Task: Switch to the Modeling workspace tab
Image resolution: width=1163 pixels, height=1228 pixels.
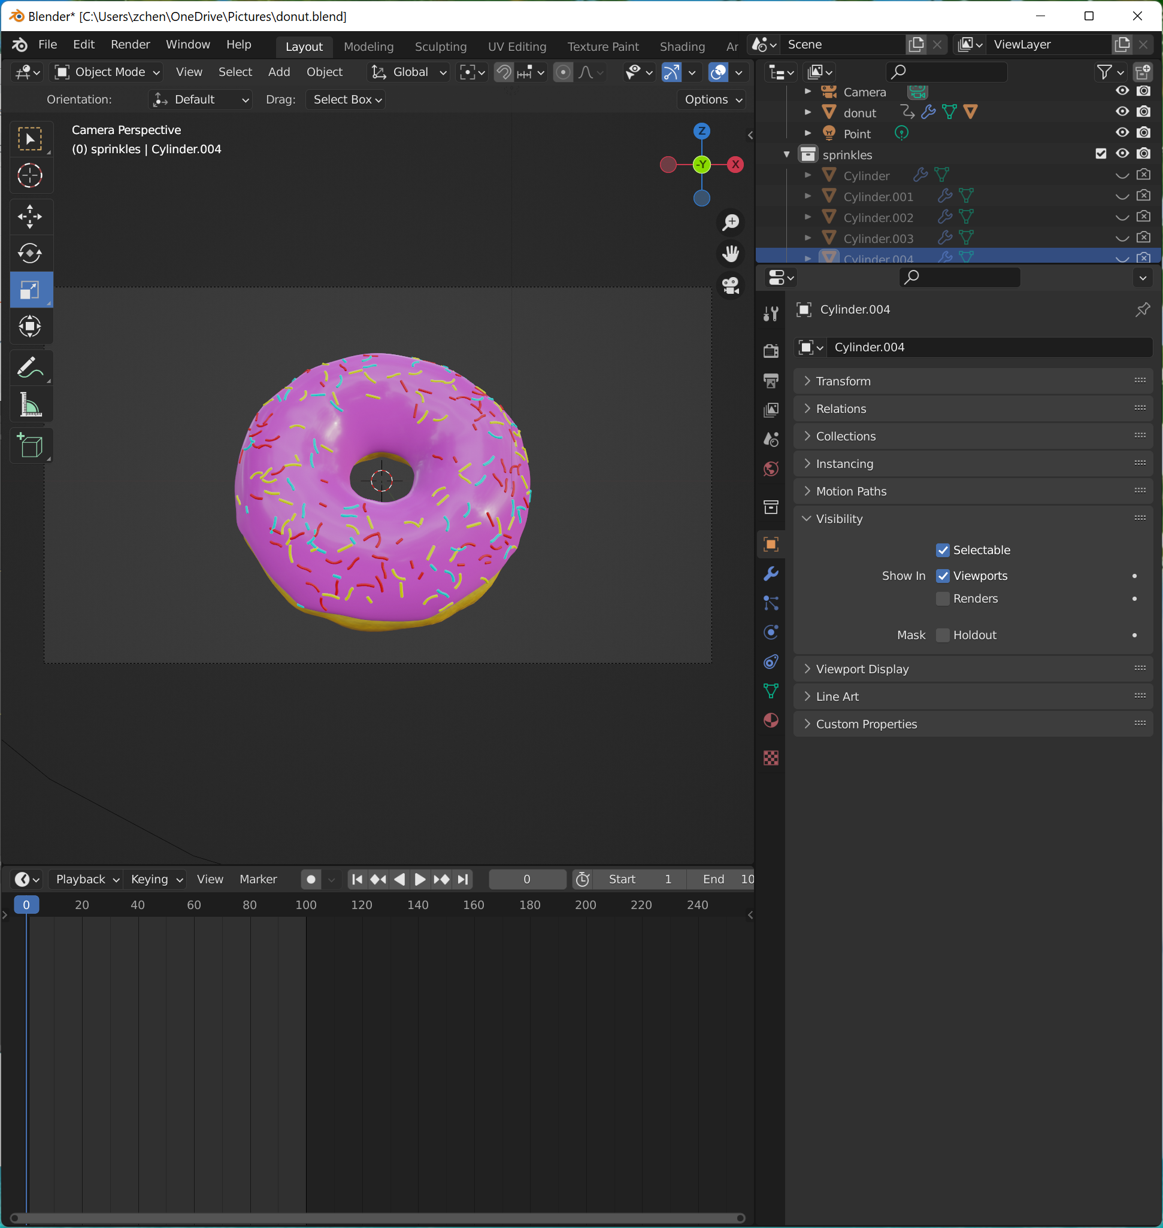Action: tap(368, 47)
